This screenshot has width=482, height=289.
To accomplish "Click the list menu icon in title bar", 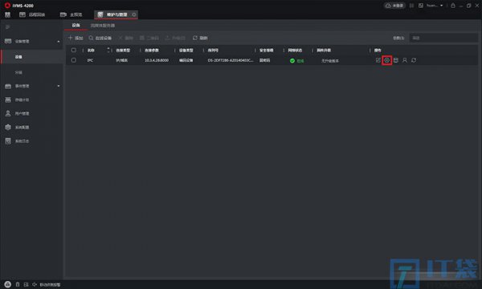I will tap(411, 6).
